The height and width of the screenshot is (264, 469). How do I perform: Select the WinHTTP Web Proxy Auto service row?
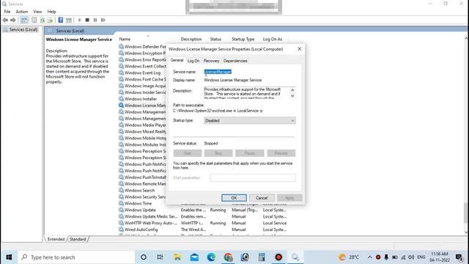(x=203, y=223)
